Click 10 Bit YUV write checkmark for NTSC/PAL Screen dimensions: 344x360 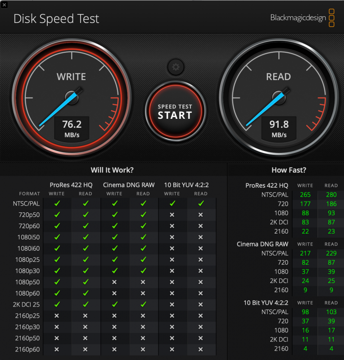[x=172, y=203]
